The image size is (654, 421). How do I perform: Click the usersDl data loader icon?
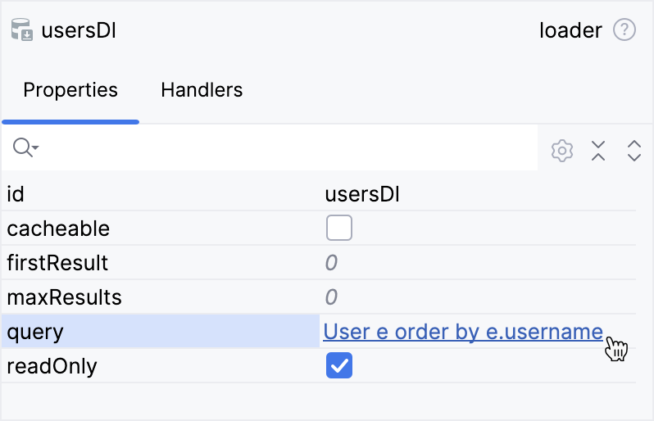point(22,31)
